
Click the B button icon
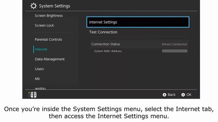(165, 95)
